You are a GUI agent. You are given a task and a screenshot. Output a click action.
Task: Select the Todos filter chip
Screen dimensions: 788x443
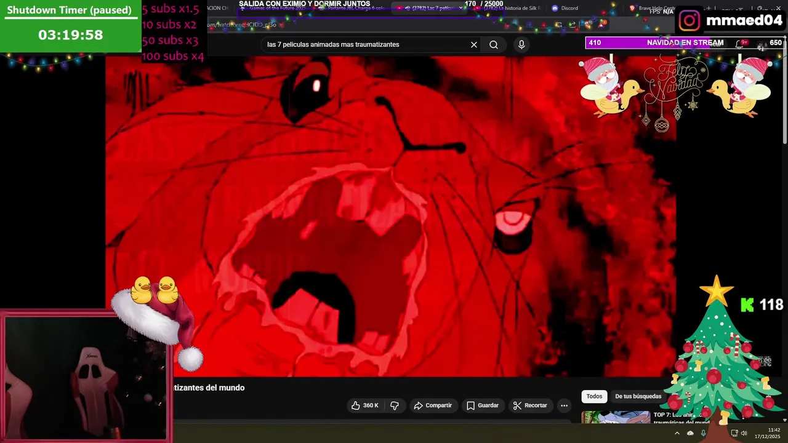[594, 396]
